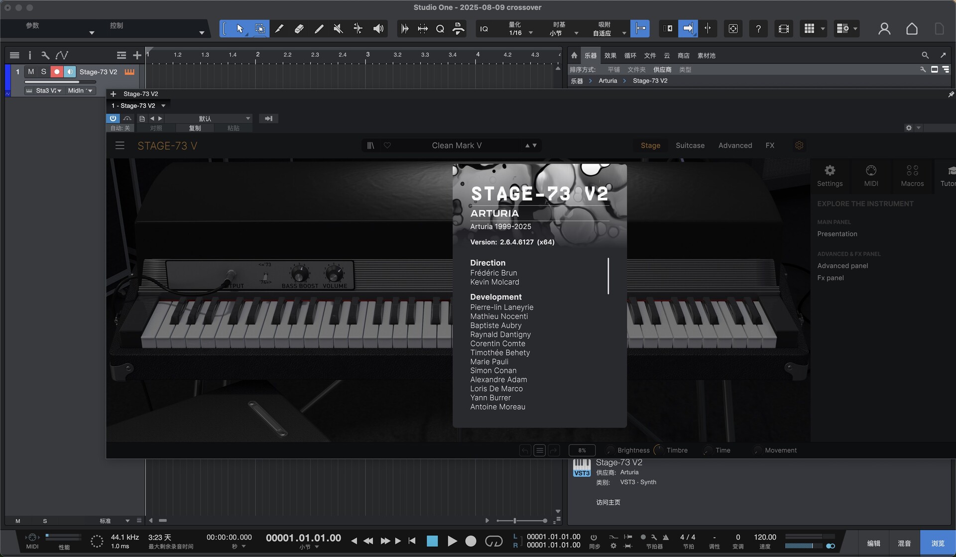Open the Settings side panel tab
Viewport: 956px width, 557px height.
tap(830, 176)
